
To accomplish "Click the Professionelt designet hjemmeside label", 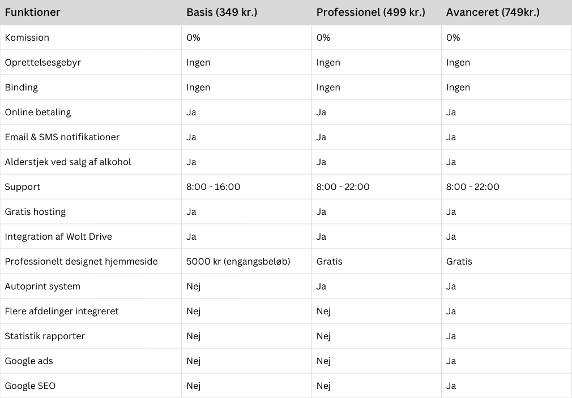I will pyautogui.click(x=81, y=261).
